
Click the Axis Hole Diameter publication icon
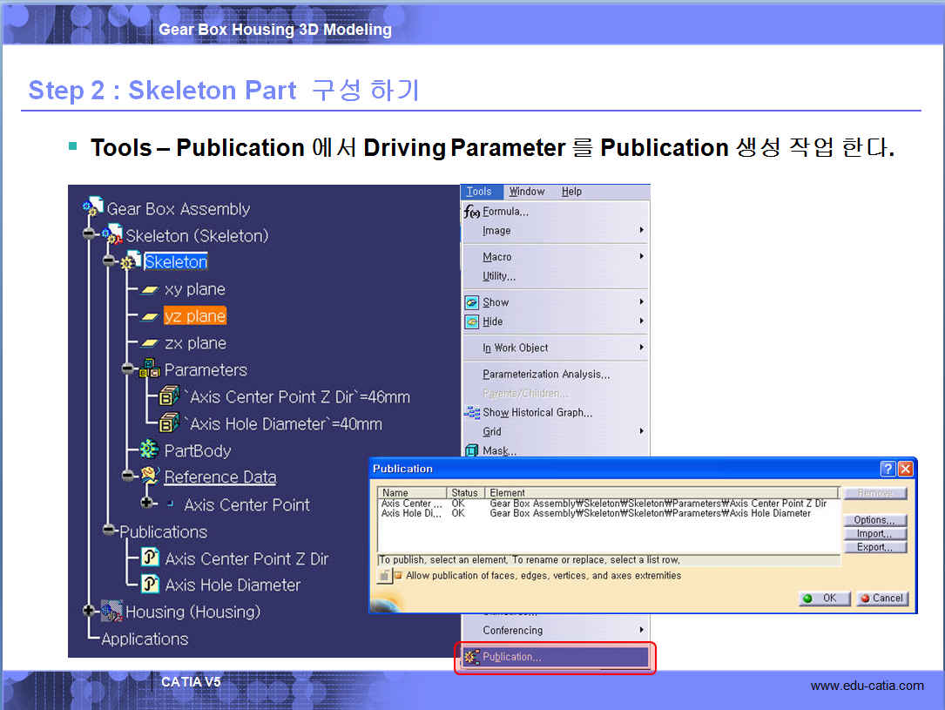point(150,585)
